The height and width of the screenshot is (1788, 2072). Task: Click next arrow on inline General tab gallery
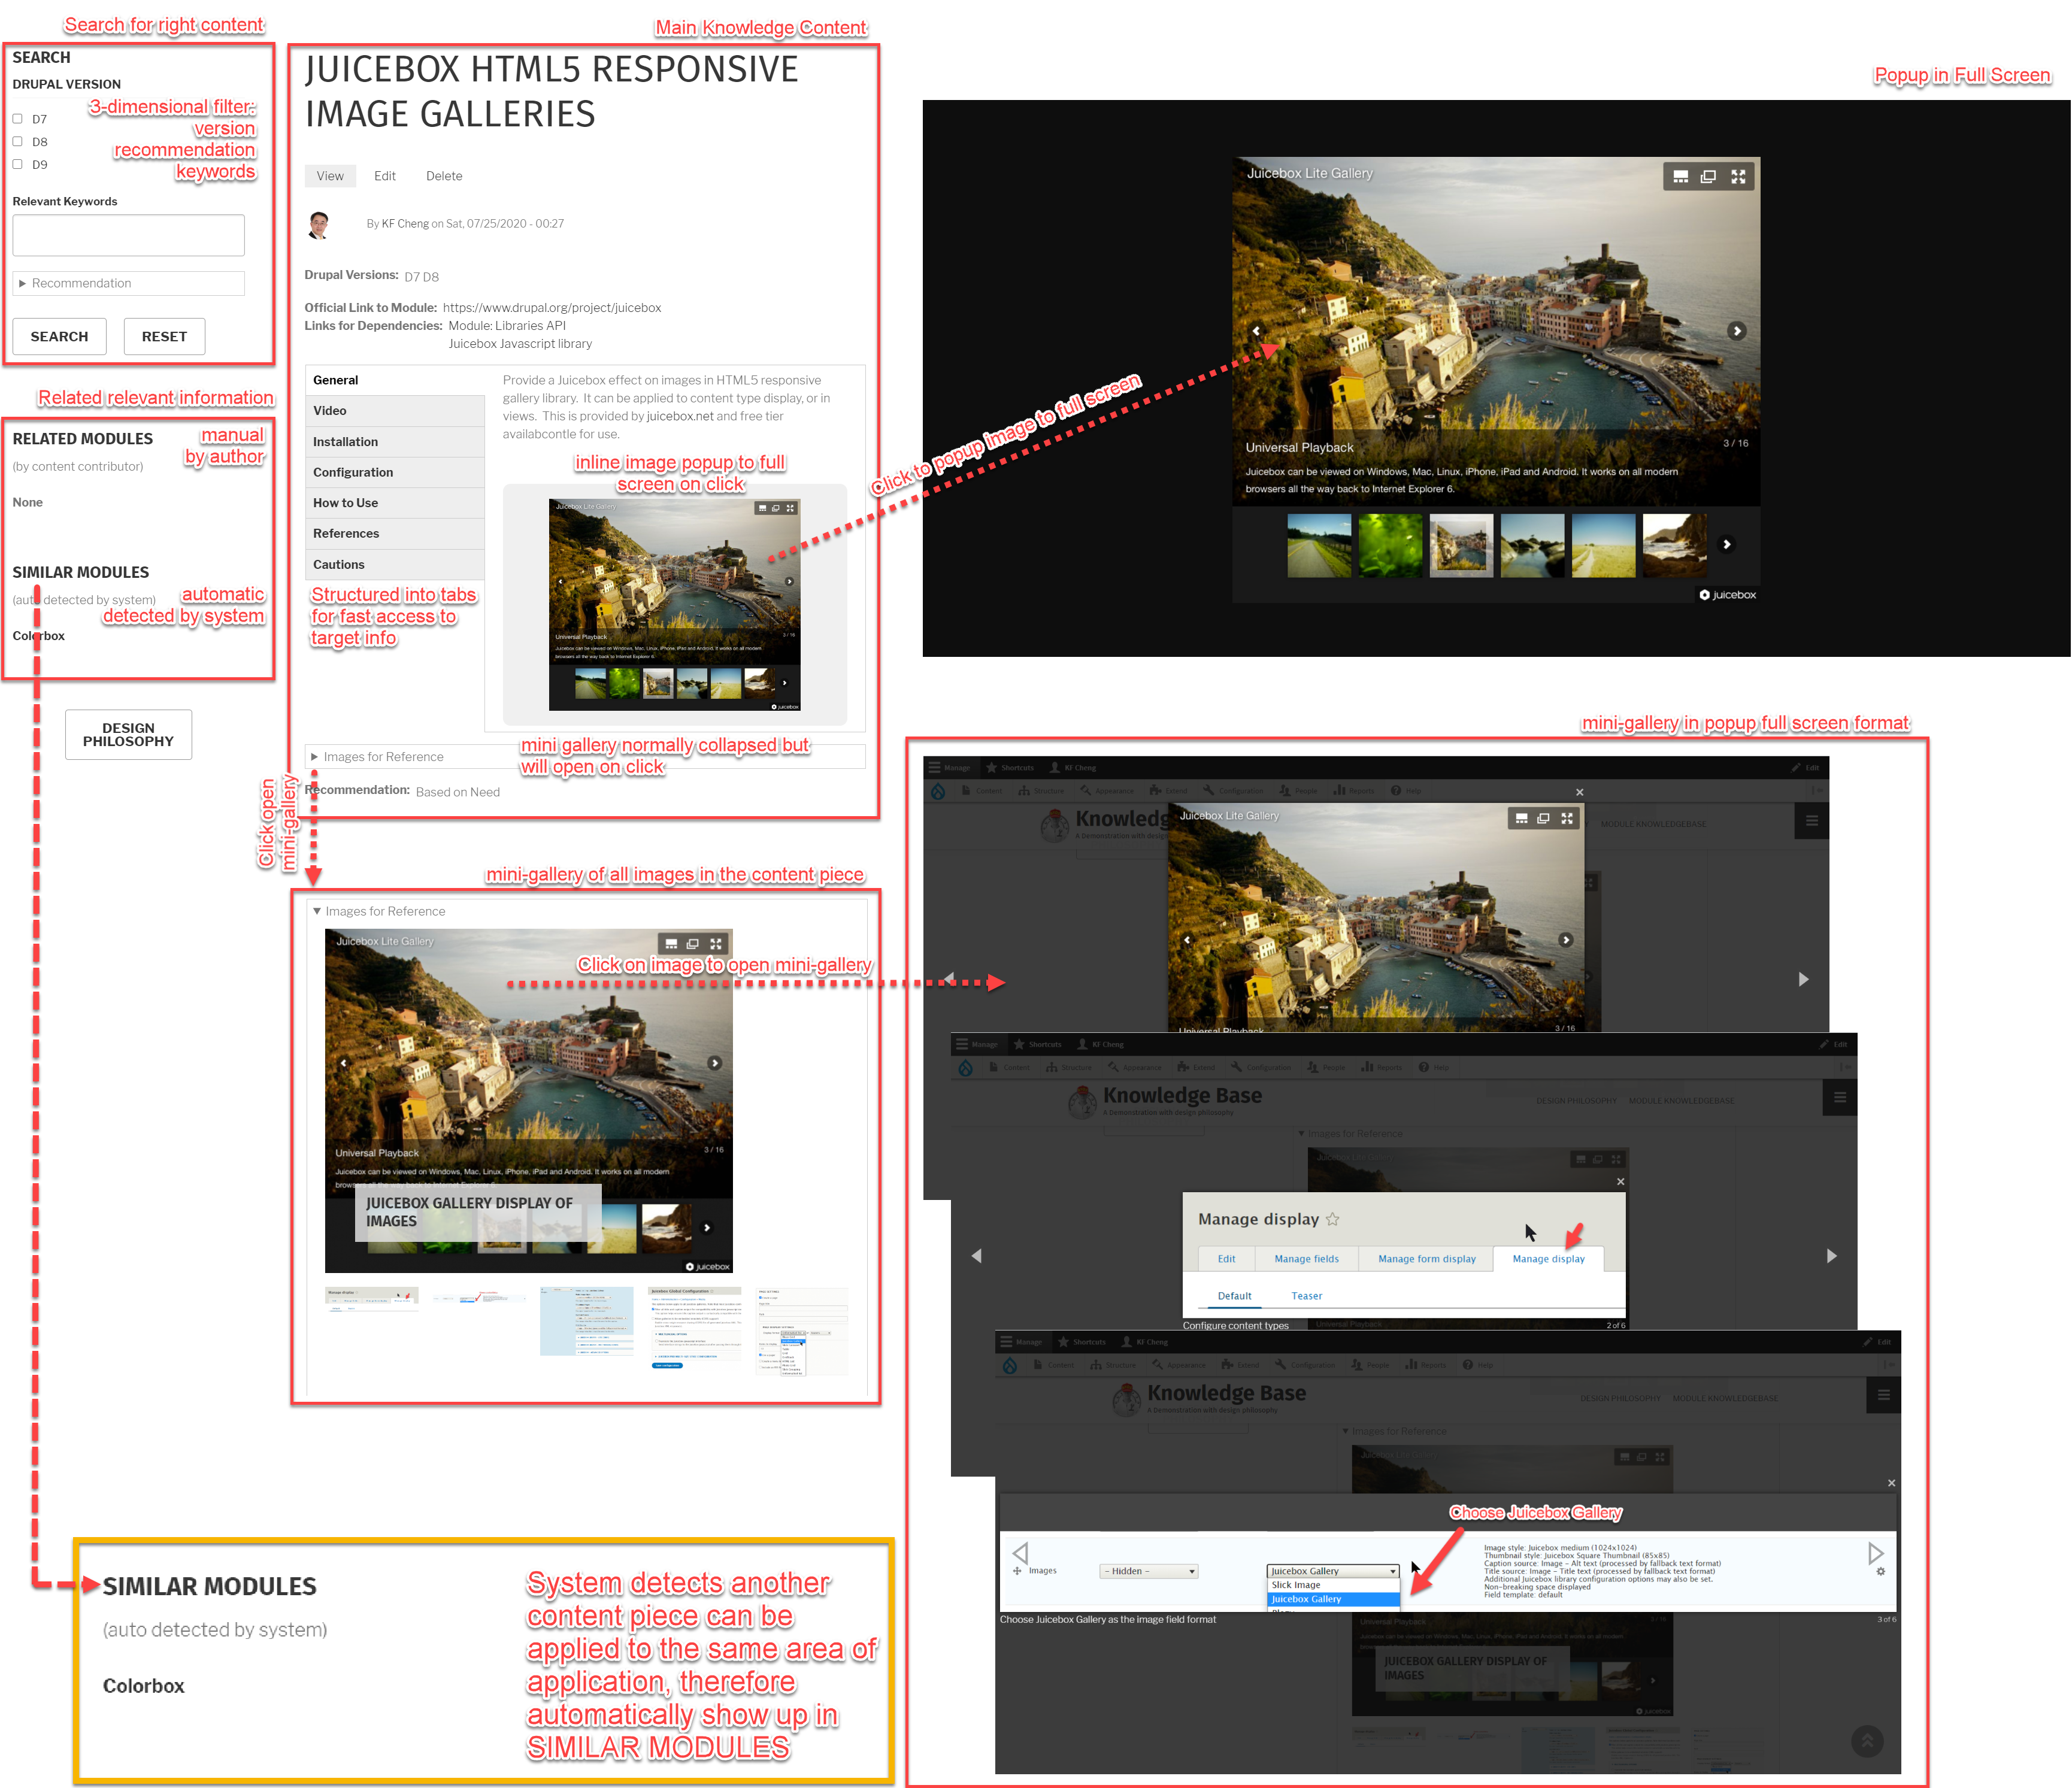point(789,581)
